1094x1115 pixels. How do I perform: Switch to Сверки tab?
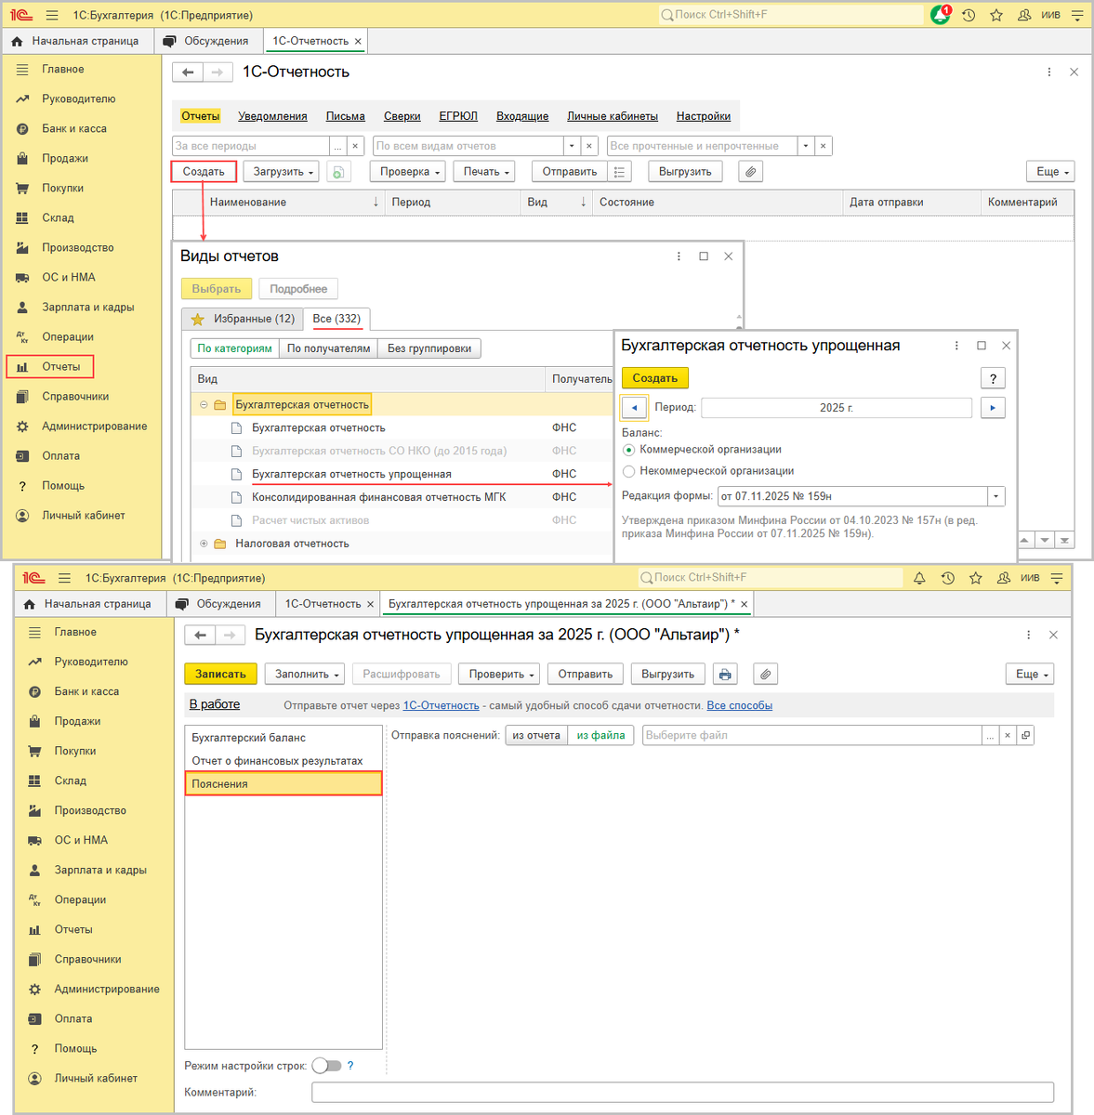click(402, 116)
